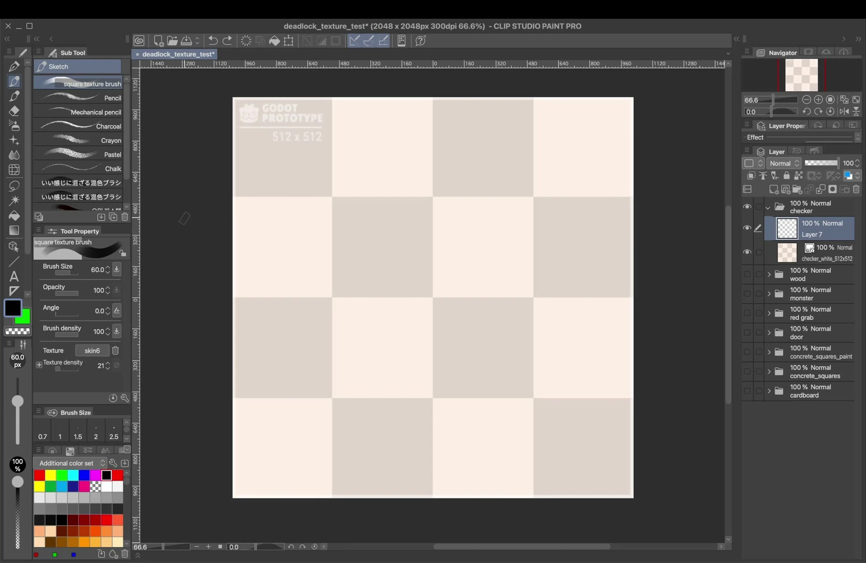Select the Gradient tool

pyautogui.click(x=14, y=230)
